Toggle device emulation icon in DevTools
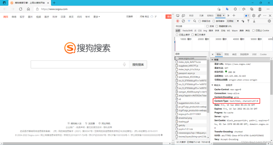 [x=183, y=16]
